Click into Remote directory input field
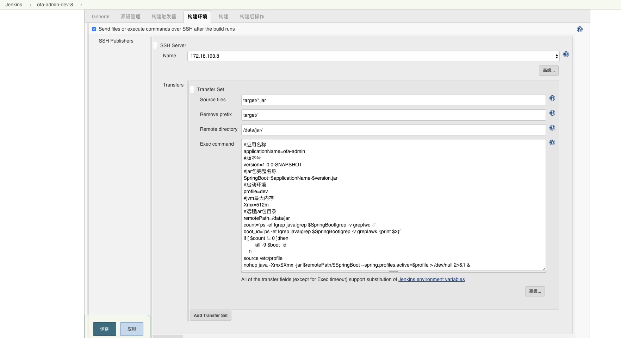Image resolution: width=621 pixels, height=338 pixels. [x=393, y=130]
